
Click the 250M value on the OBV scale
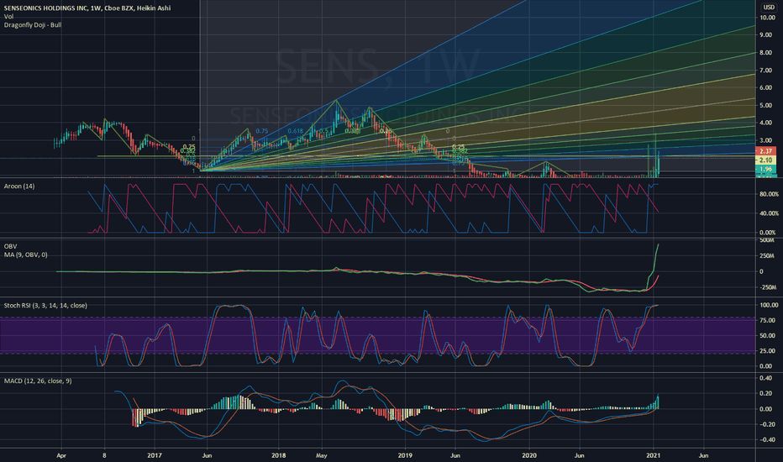coord(768,255)
